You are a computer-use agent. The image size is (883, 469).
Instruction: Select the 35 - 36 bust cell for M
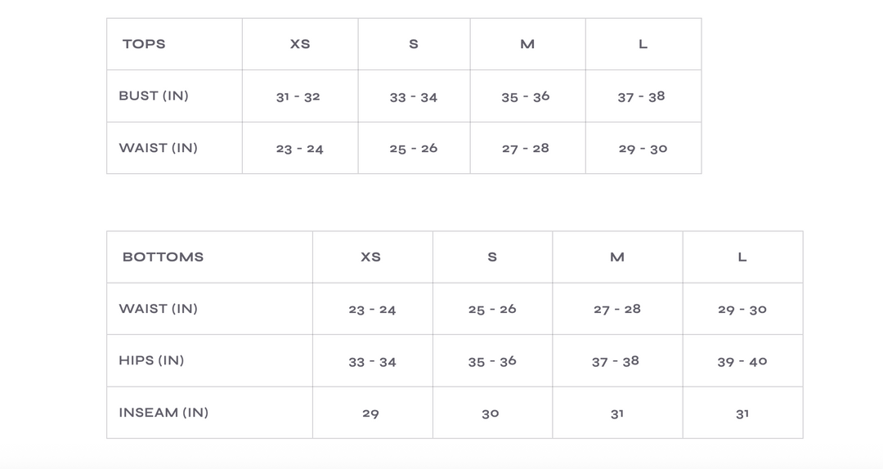[x=526, y=96]
